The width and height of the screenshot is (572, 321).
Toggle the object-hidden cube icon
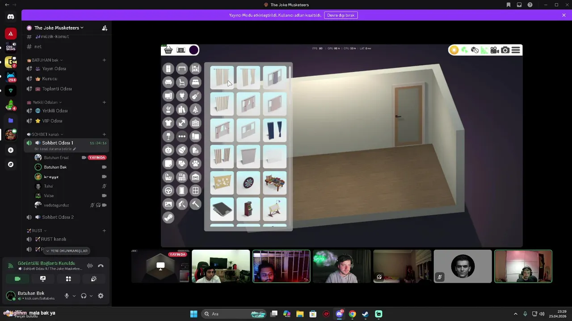(475, 50)
